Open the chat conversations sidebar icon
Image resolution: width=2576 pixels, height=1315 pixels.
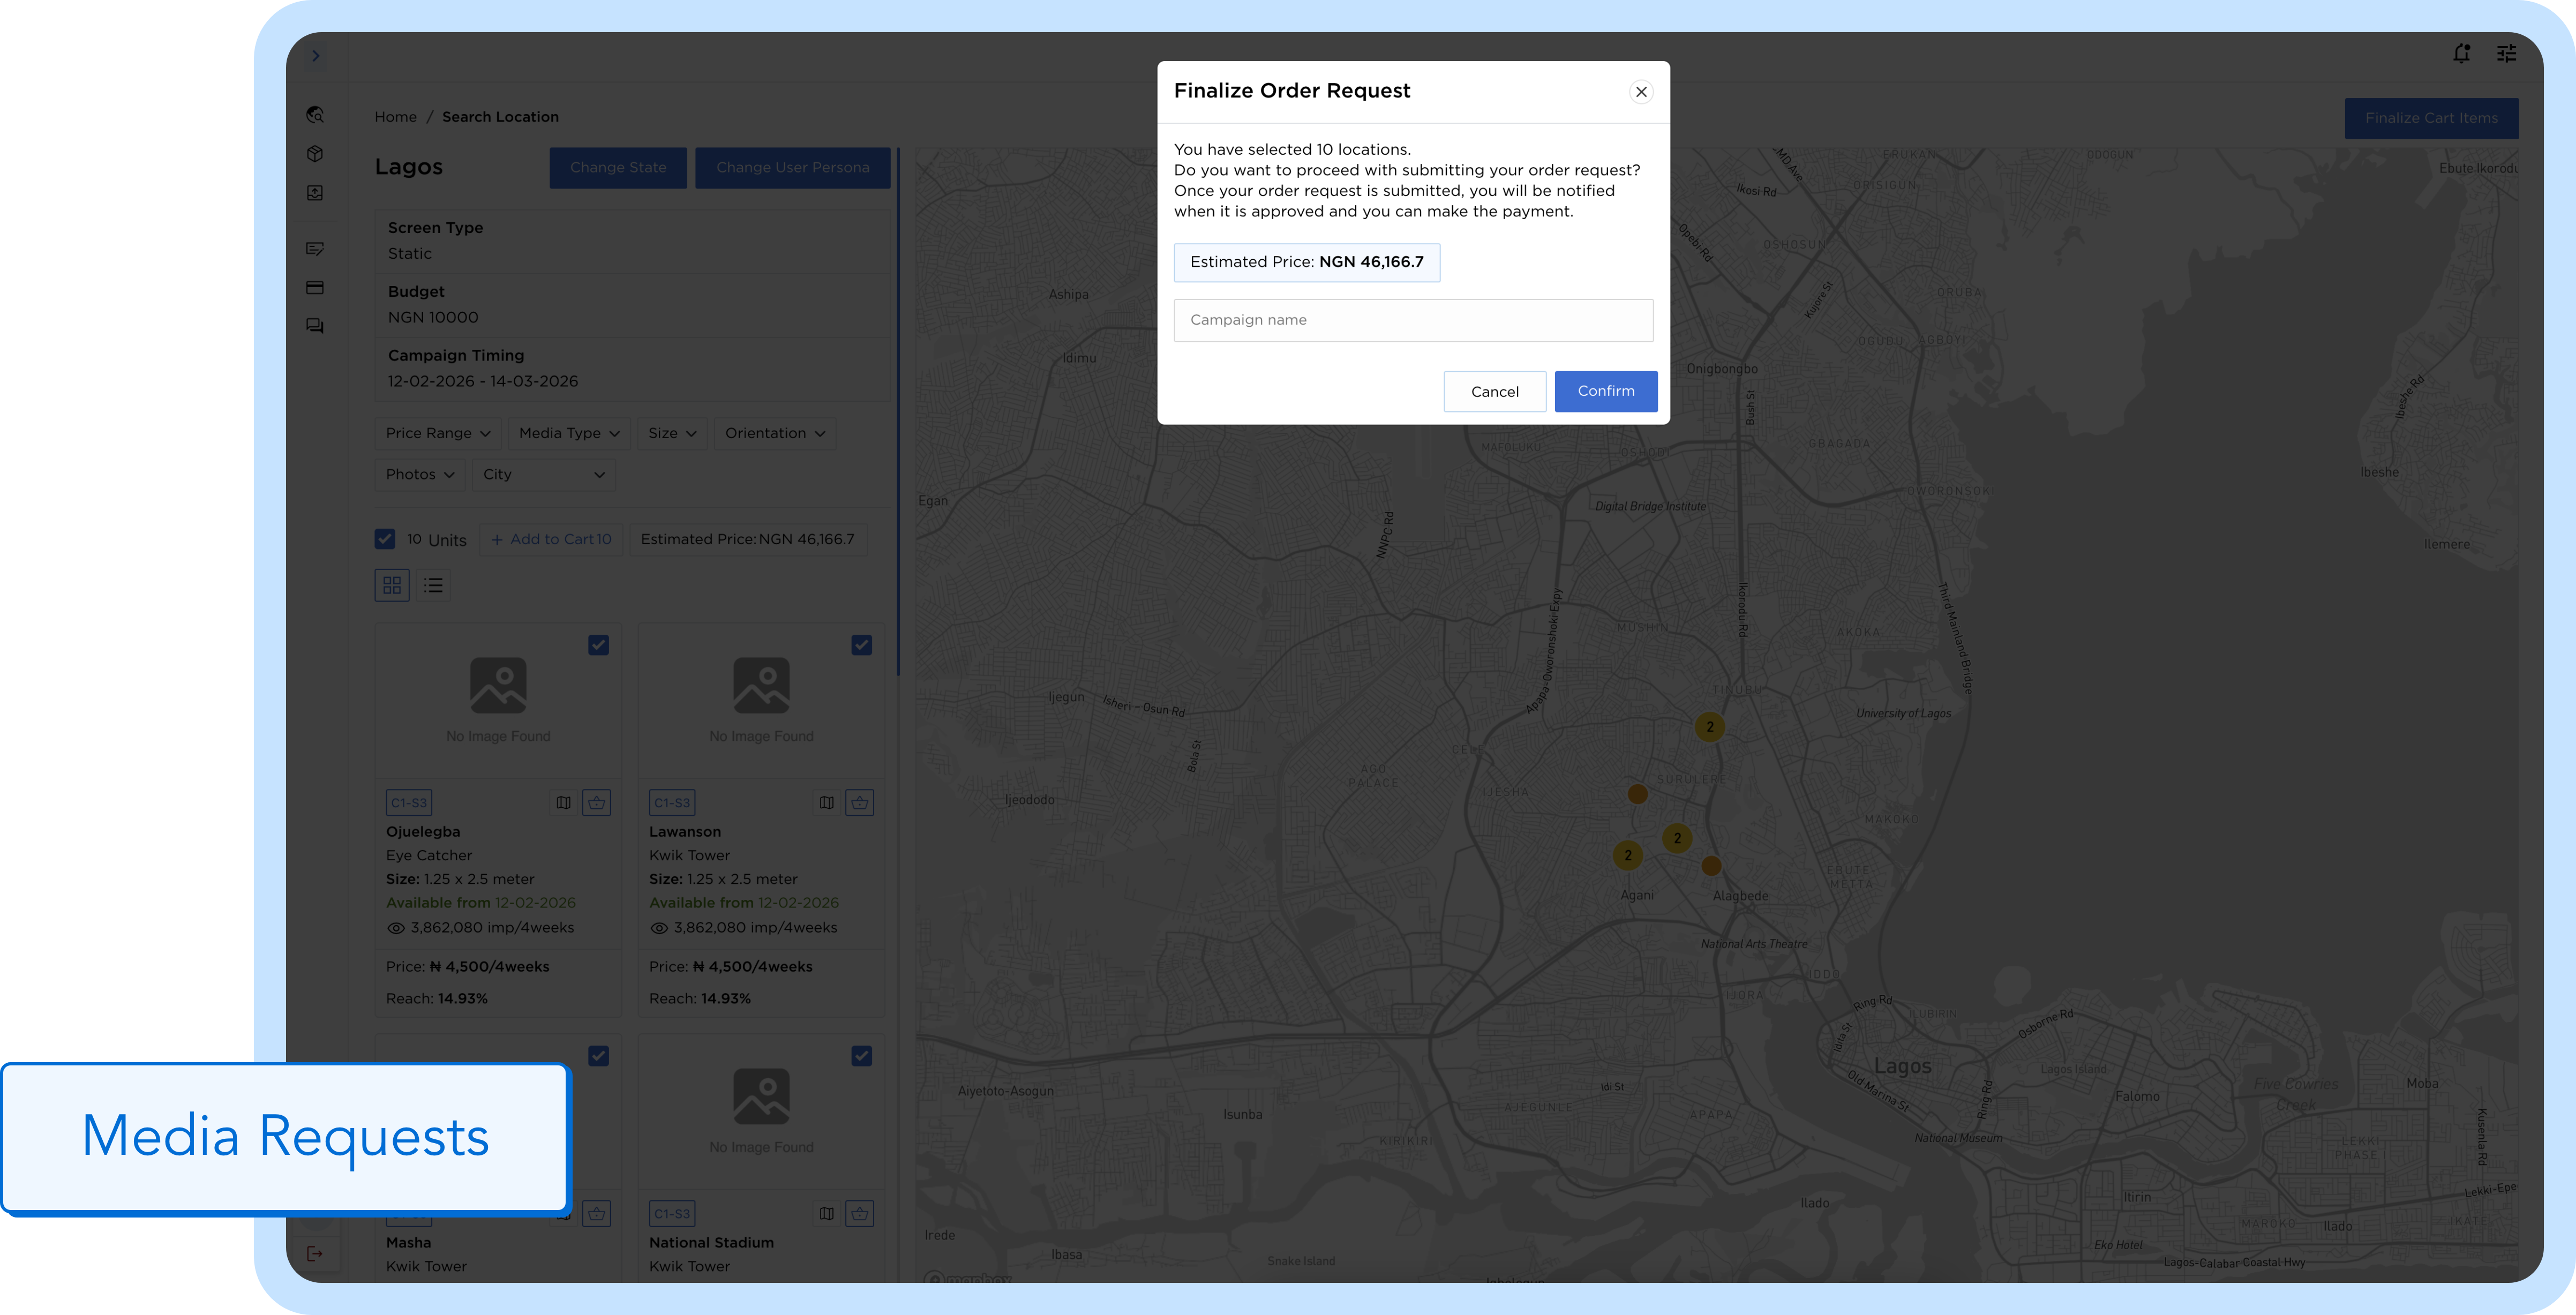(x=315, y=326)
